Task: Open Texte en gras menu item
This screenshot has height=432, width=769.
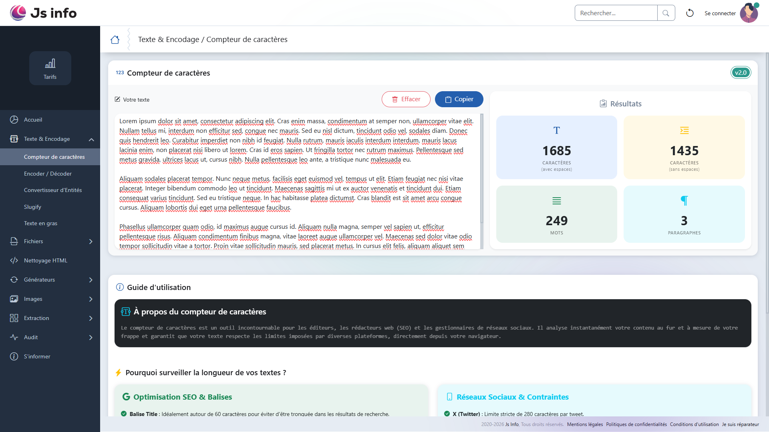Action: pyautogui.click(x=50, y=223)
